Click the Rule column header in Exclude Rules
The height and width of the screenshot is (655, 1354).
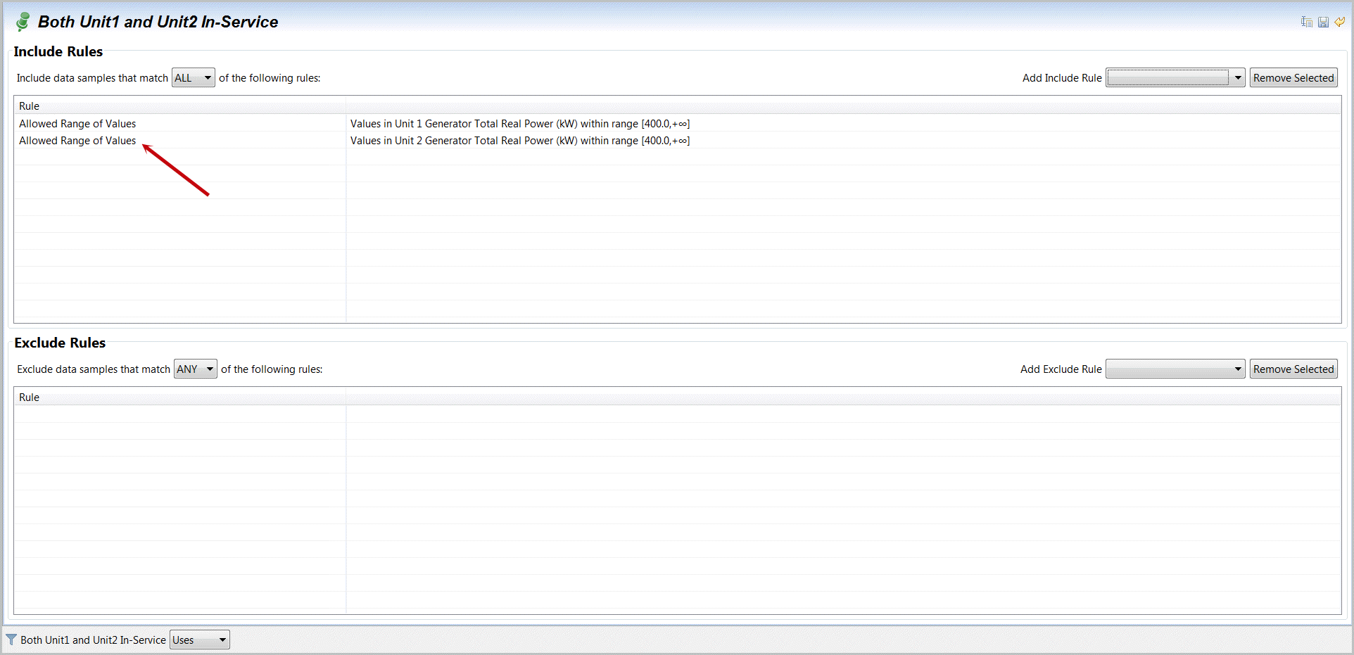coord(30,398)
